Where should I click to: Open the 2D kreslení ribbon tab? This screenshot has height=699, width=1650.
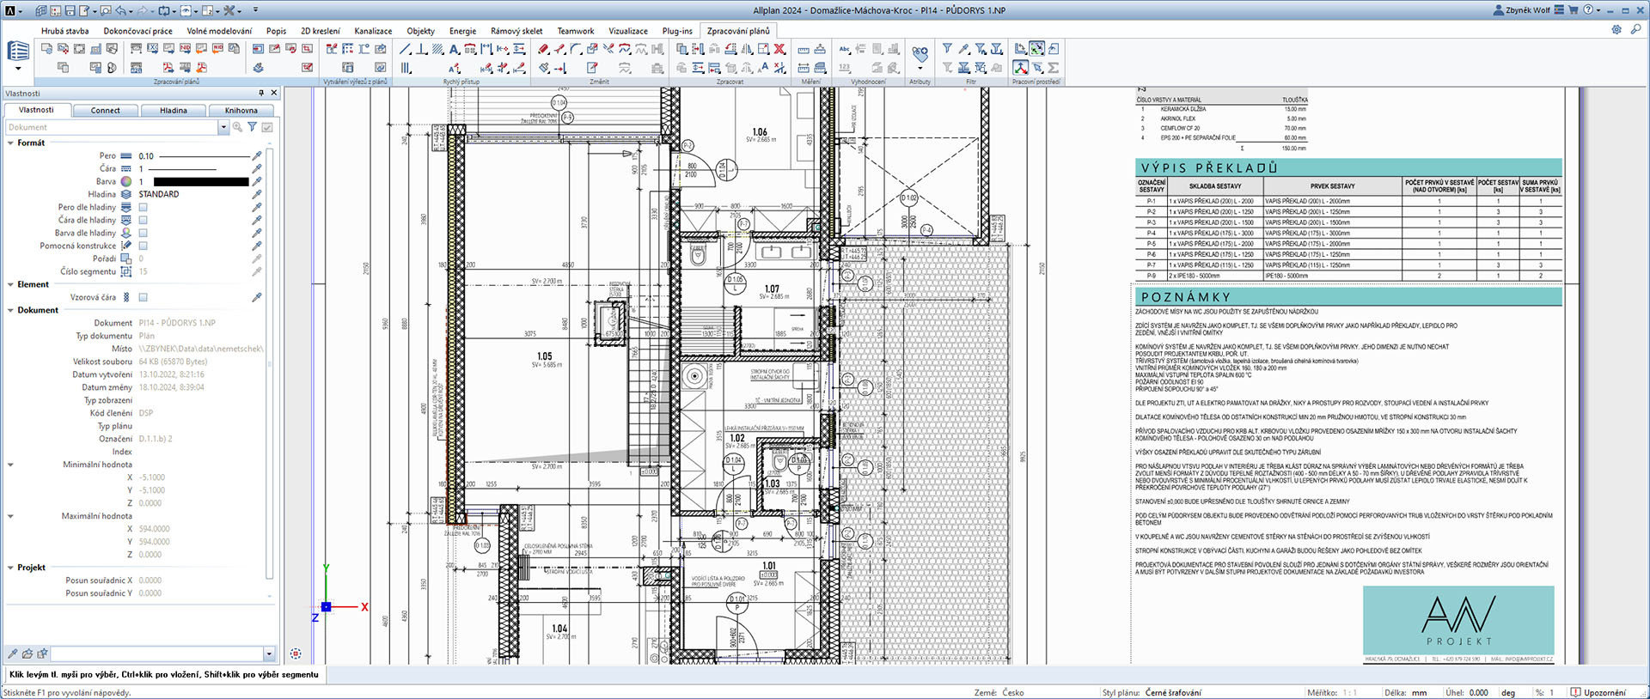tap(320, 31)
